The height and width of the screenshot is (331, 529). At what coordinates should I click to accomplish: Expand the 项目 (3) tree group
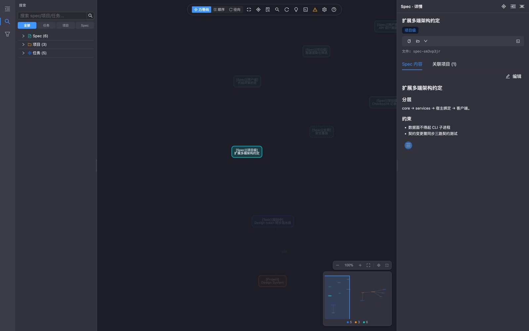[23, 44]
